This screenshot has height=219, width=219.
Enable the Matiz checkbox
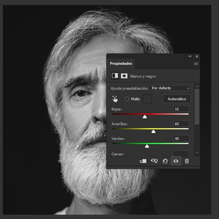[x=127, y=99]
